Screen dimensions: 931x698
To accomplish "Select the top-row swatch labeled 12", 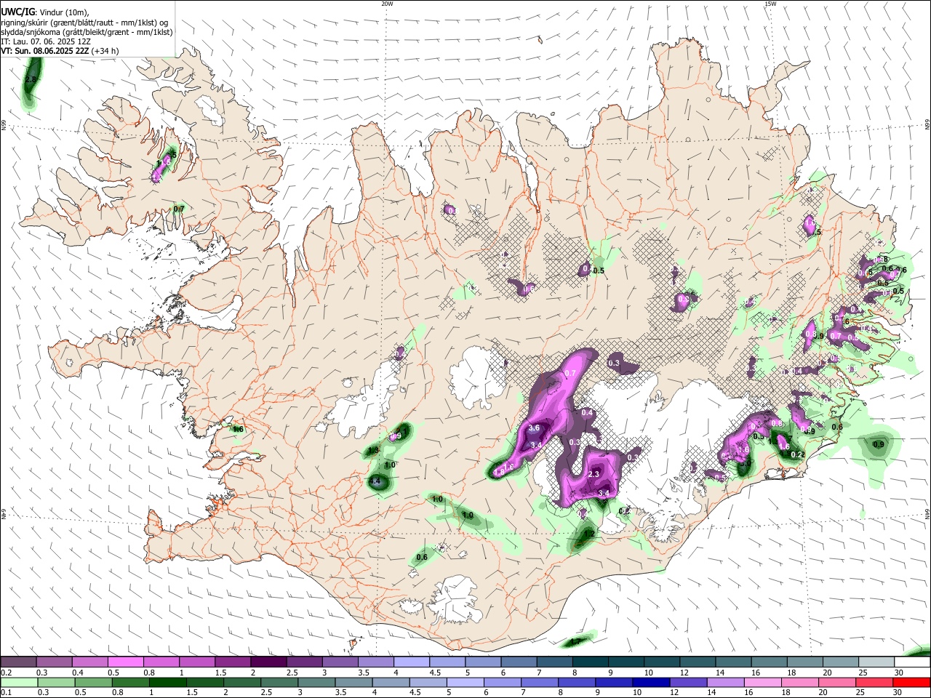I will point(698,662).
